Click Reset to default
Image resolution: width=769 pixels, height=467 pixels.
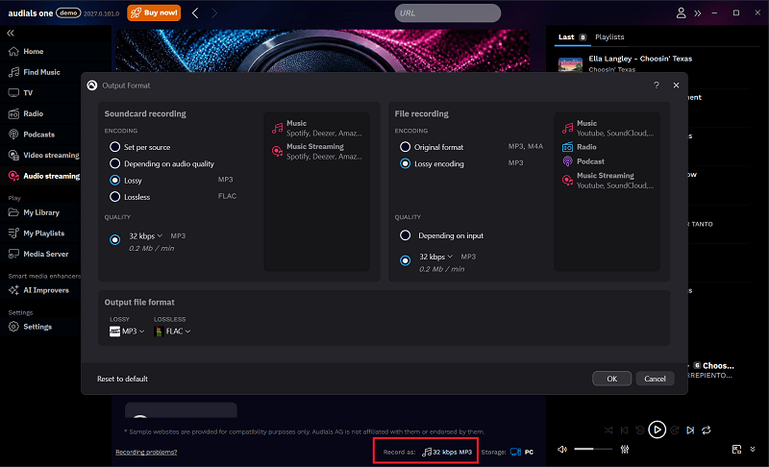(122, 379)
